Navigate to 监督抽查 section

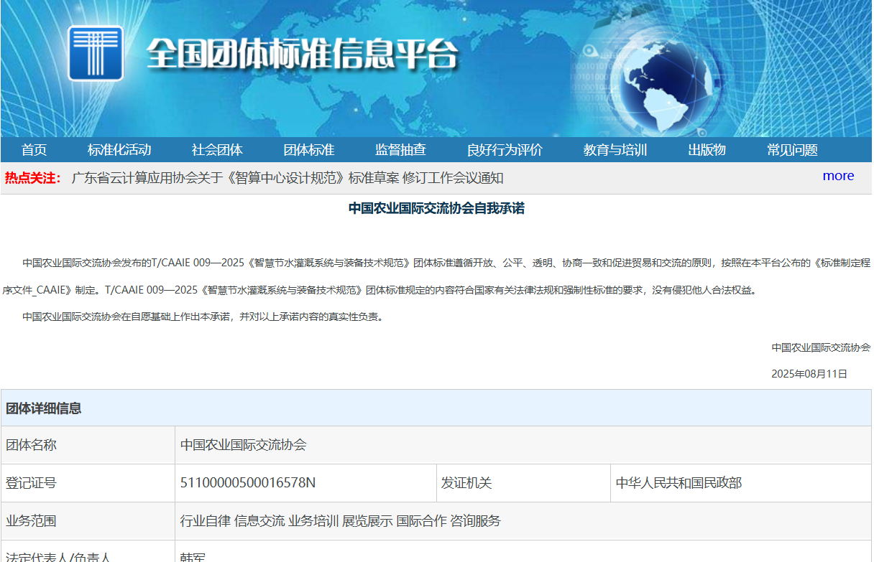(400, 150)
